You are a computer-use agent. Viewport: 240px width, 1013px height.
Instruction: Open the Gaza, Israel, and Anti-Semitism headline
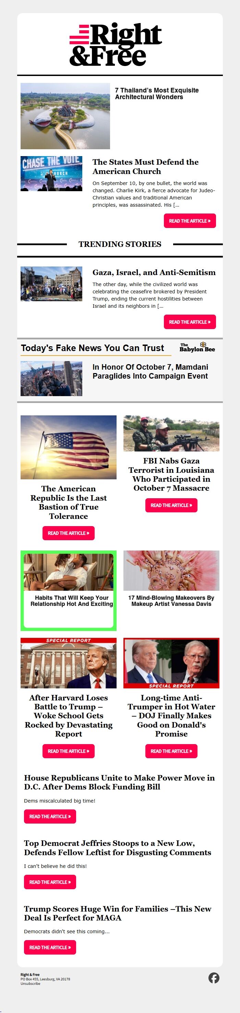[x=154, y=273]
